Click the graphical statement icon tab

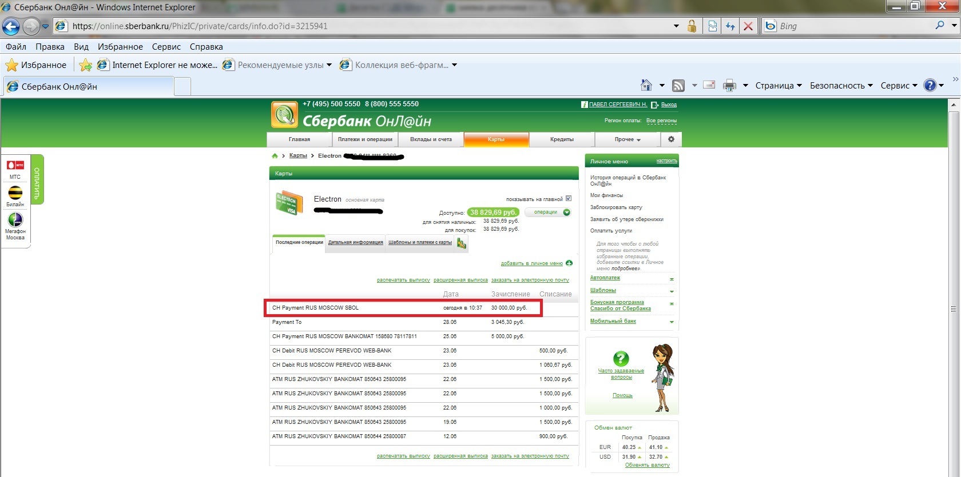point(462,244)
